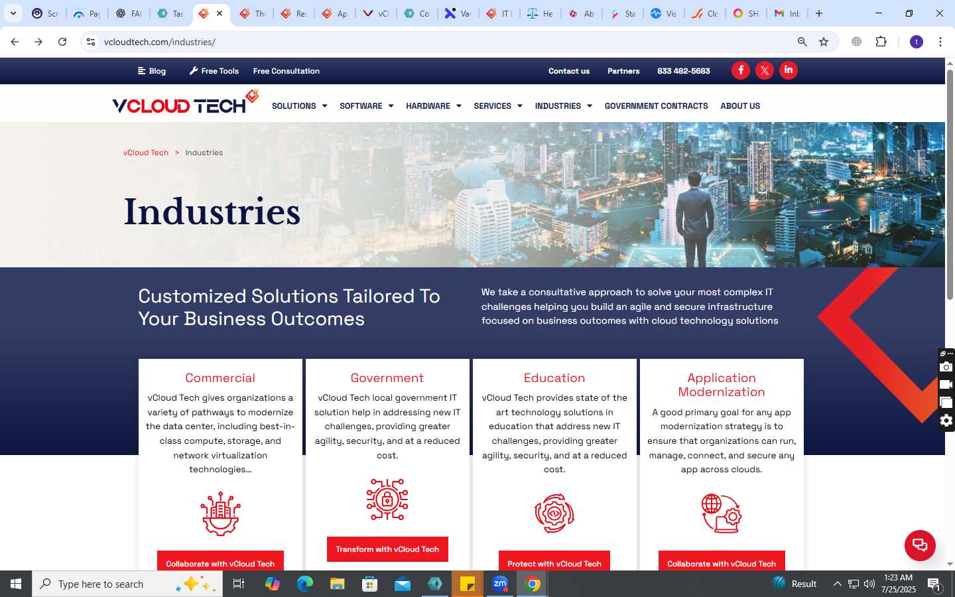Click the Application Modernization globe gear icon

(722, 513)
